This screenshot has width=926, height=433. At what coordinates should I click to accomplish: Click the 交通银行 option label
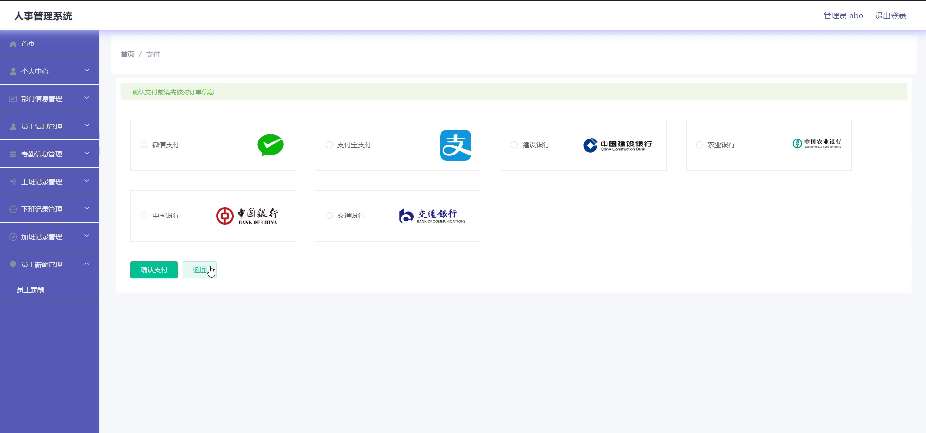coord(351,216)
